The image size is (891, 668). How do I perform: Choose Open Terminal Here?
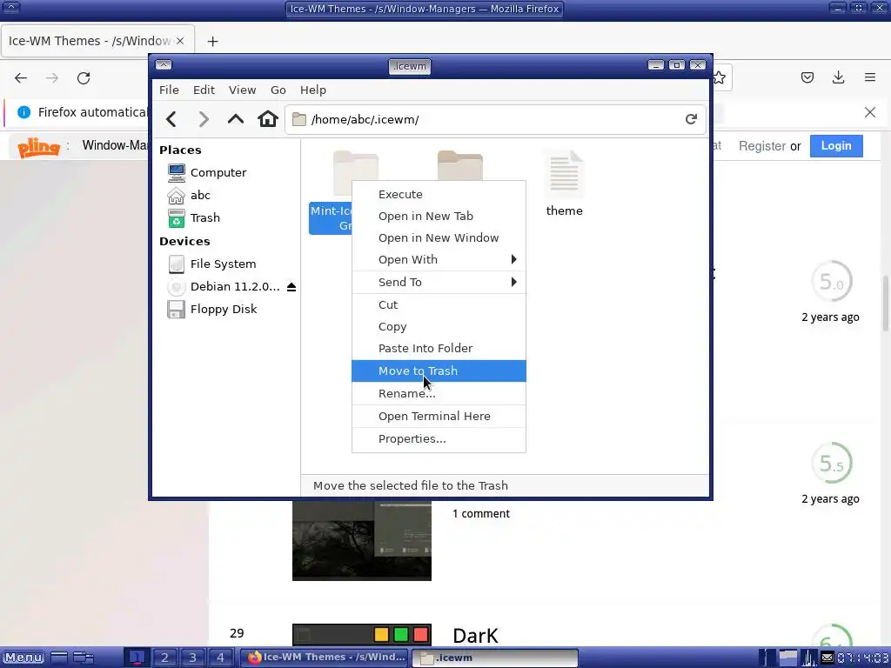coord(439,417)
